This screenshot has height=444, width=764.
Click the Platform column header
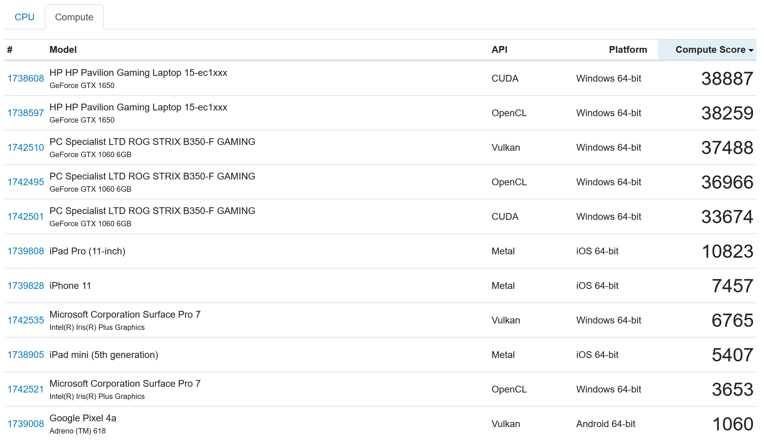point(628,49)
